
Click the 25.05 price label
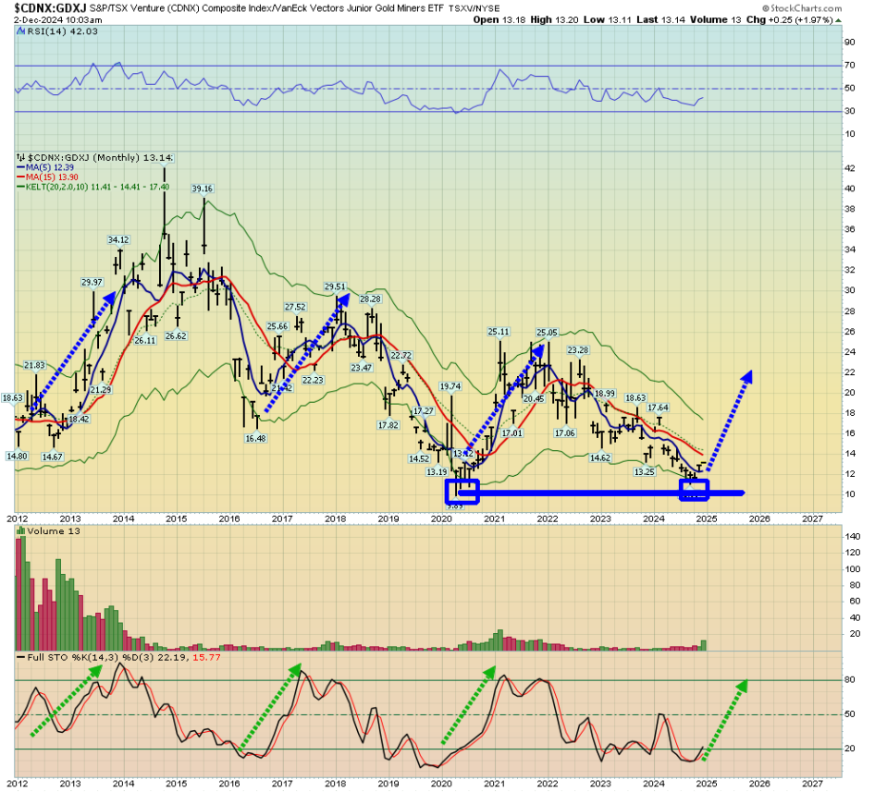[x=547, y=333]
